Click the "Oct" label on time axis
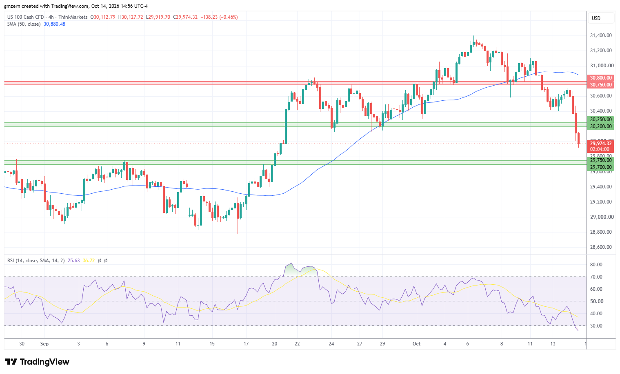This screenshot has height=374, width=620. (416, 344)
